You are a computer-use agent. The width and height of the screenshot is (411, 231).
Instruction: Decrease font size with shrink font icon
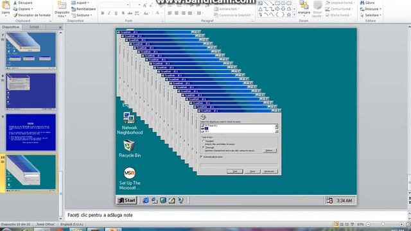pyautogui.click(x=151, y=5)
